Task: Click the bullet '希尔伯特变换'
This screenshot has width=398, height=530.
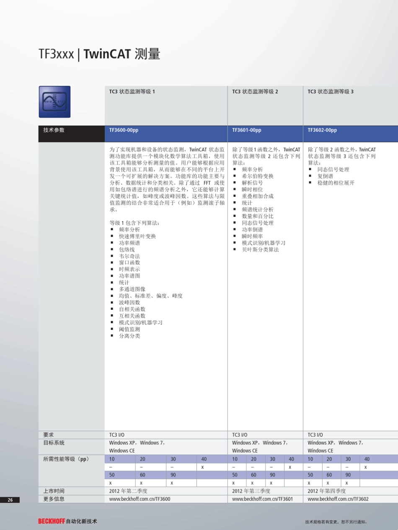Action: 258,176
